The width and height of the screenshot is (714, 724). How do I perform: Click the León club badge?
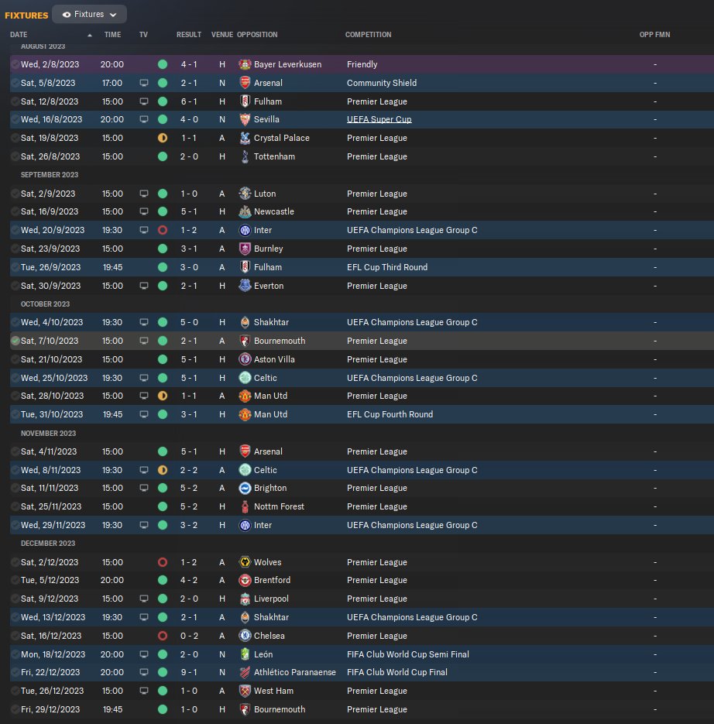245,654
